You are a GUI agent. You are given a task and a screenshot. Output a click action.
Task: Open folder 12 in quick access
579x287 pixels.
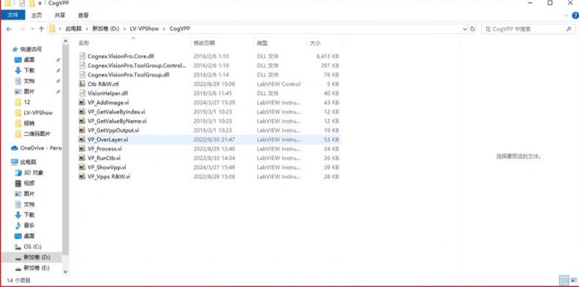pos(23,102)
